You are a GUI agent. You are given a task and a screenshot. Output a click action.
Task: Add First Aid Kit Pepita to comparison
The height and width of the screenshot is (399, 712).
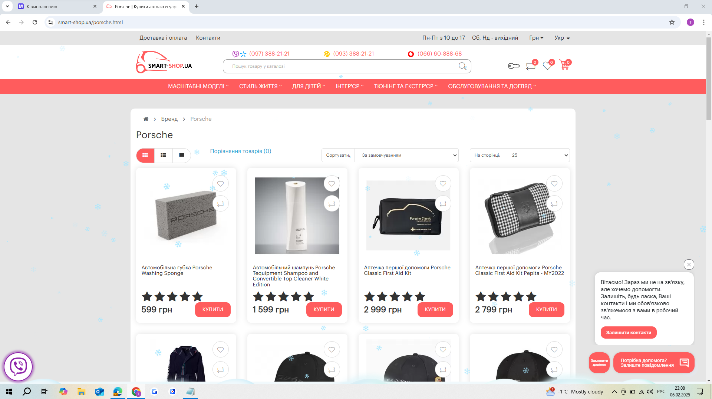click(x=554, y=204)
